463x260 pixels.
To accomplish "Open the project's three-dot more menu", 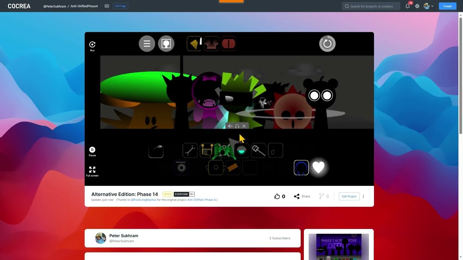I will (x=364, y=196).
